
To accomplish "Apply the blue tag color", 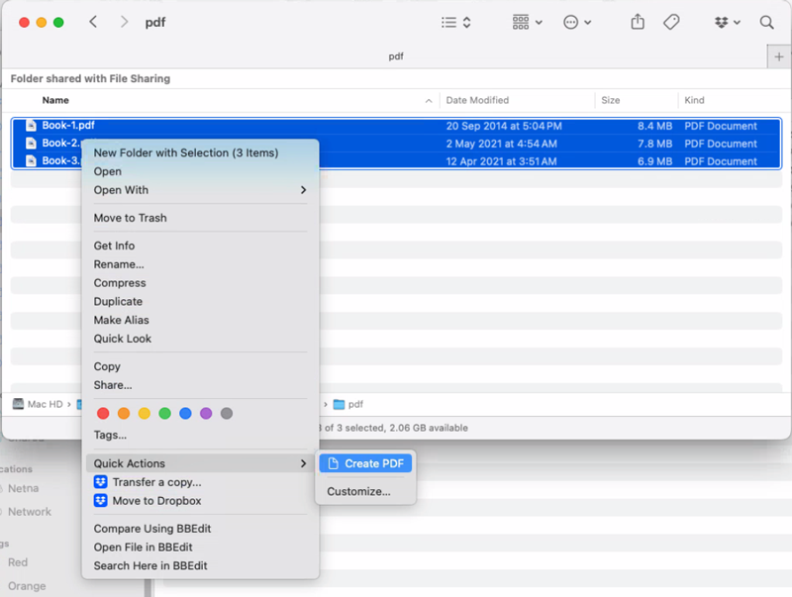I will coord(185,413).
